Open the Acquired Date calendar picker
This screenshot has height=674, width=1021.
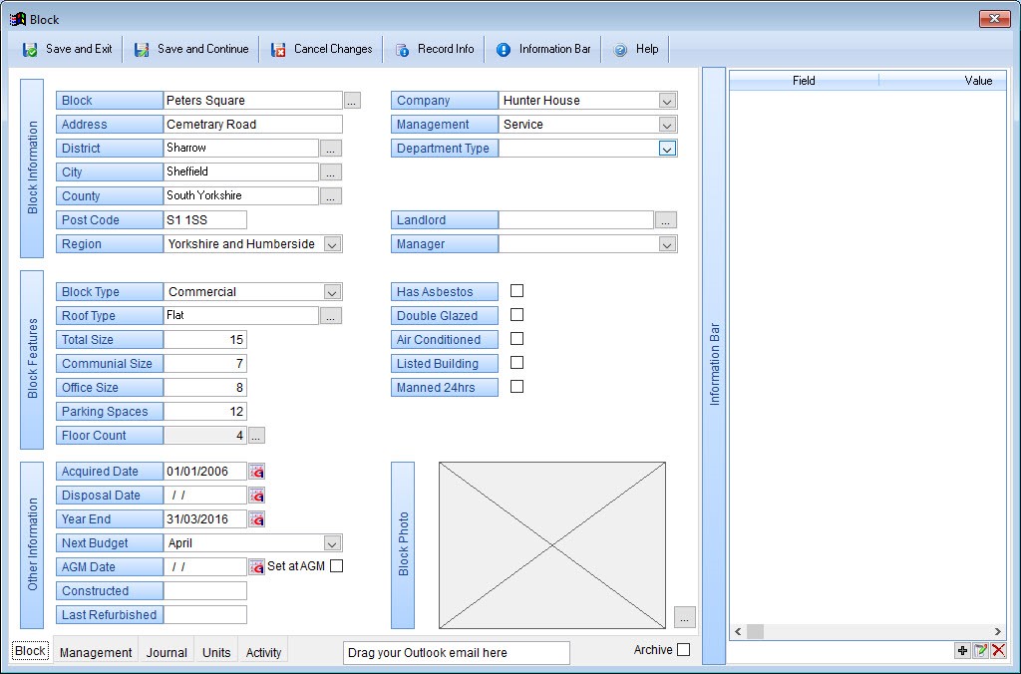[256, 472]
